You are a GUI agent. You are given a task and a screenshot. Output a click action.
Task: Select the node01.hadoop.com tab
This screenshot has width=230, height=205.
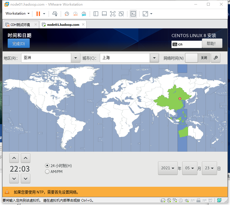(63, 25)
